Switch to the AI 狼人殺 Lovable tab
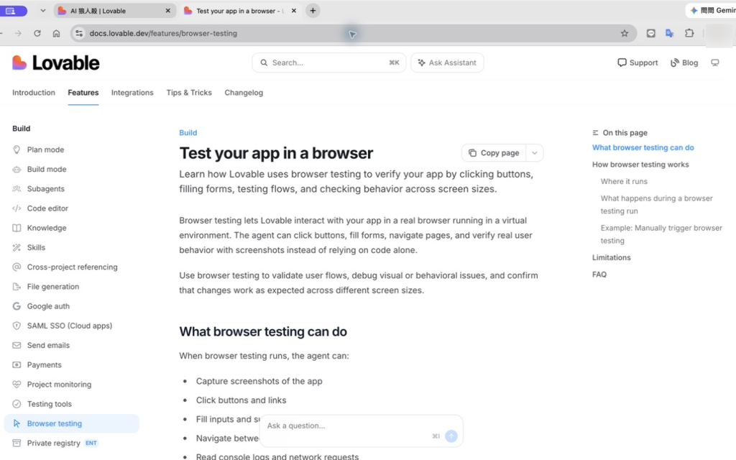The height and width of the screenshot is (460, 736). [114, 11]
